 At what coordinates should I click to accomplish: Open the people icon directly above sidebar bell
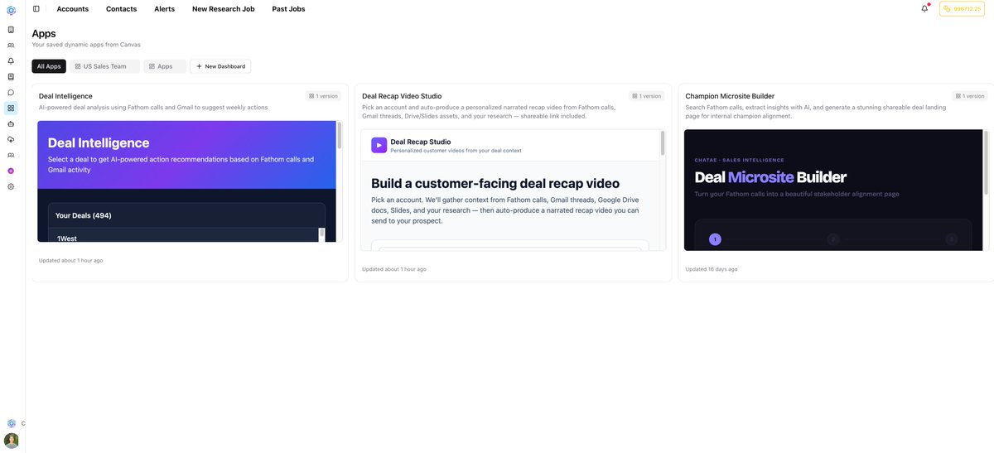coord(11,45)
